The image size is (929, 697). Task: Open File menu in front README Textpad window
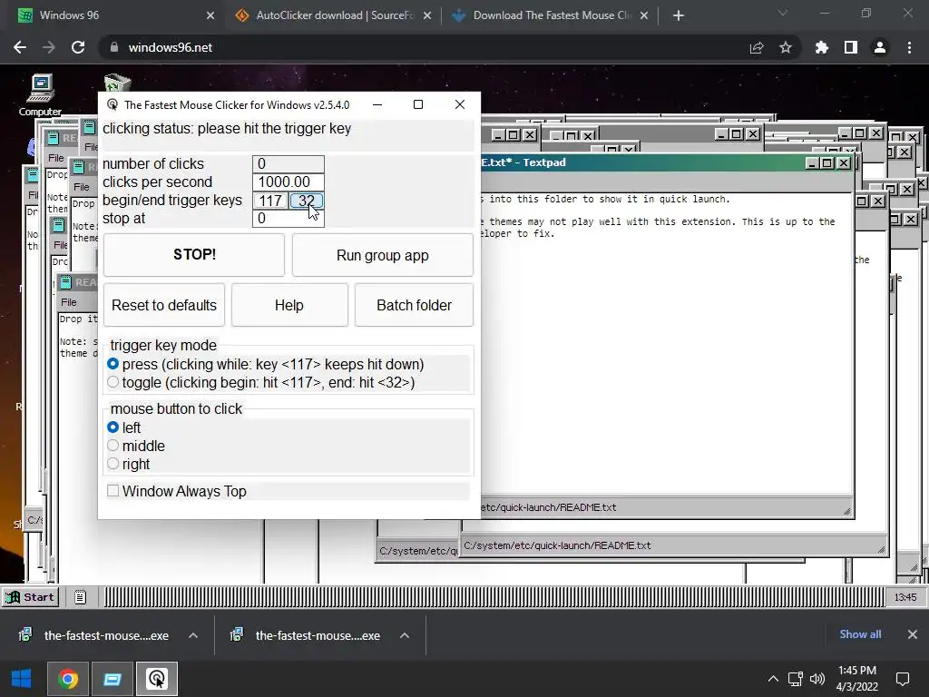tap(69, 302)
